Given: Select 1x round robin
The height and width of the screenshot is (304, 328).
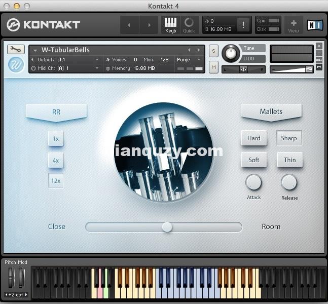Looking at the screenshot, I should [x=56, y=139].
